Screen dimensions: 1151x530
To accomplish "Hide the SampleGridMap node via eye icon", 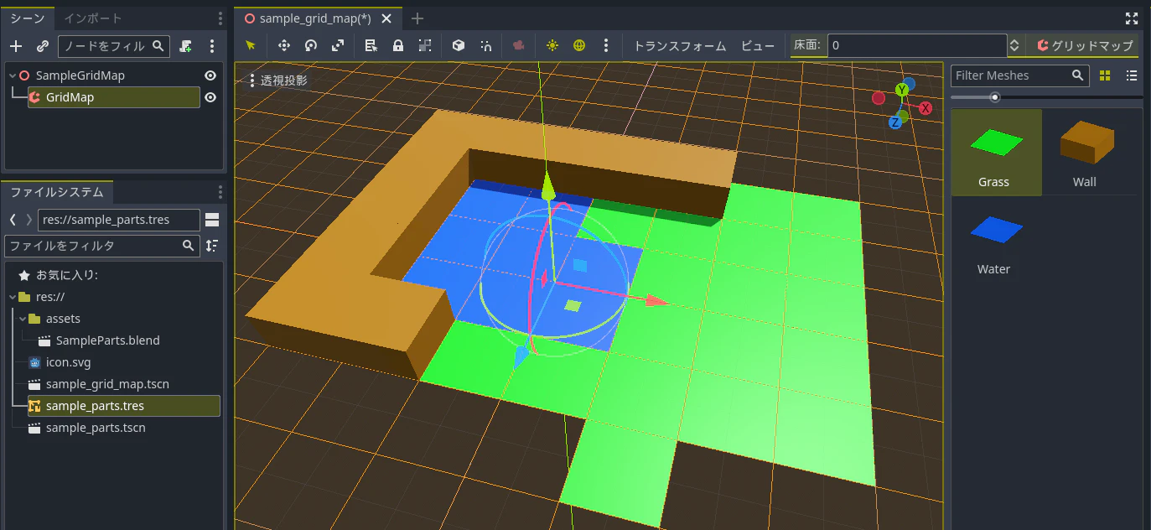I will 210,75.
